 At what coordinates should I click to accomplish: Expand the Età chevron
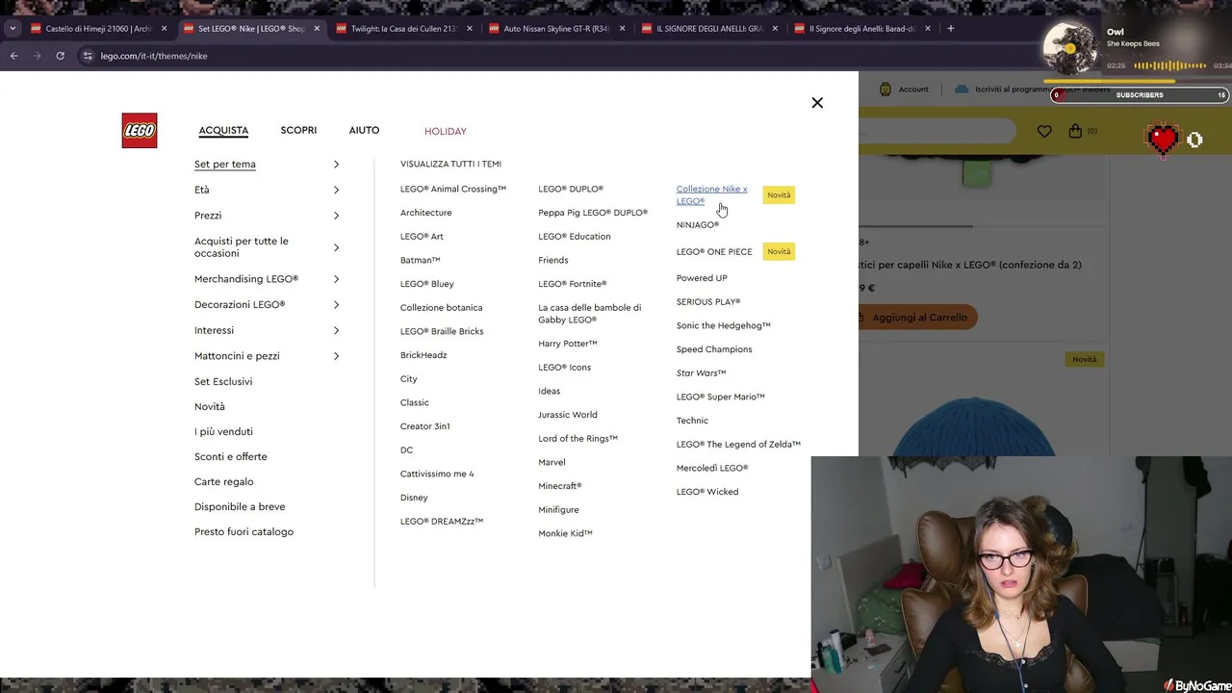point(336,191)
